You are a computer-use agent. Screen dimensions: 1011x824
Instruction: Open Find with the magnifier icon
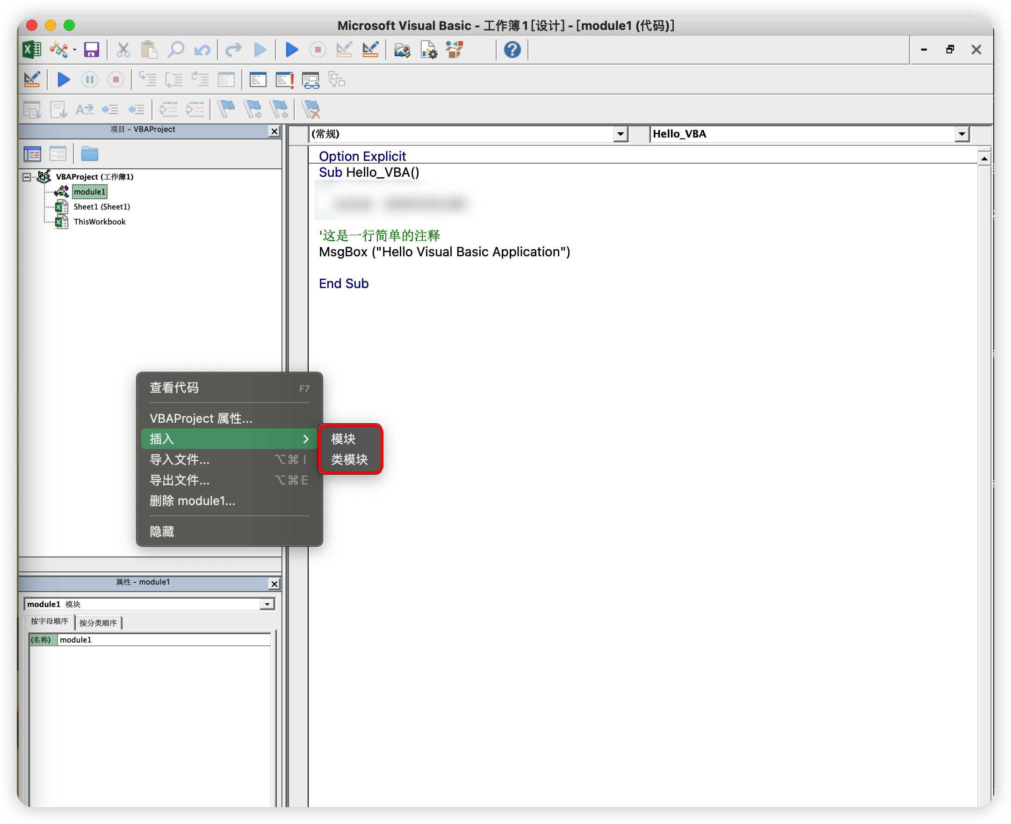coord(176,50)
